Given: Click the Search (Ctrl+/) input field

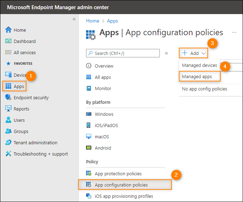Looking at the screenshot, I should (123, 53).
